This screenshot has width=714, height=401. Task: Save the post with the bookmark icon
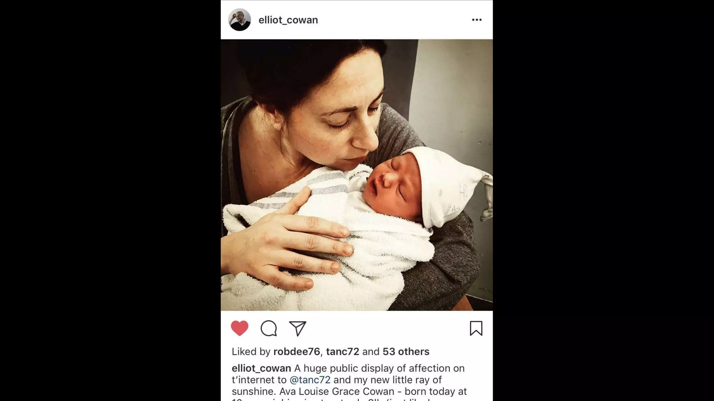point(476,328)
